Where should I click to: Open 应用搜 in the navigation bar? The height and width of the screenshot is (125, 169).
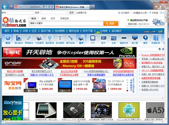click(x=104, y=31)
